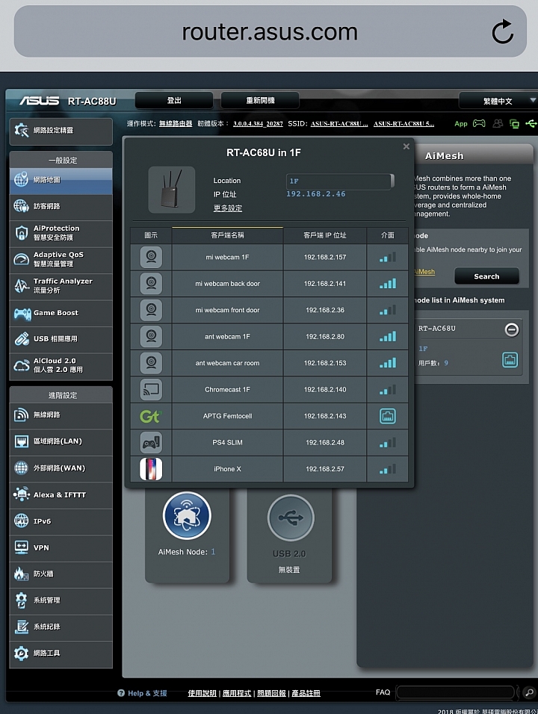Click the green network clients status icon
538x714 pixels.
point(514,124)
